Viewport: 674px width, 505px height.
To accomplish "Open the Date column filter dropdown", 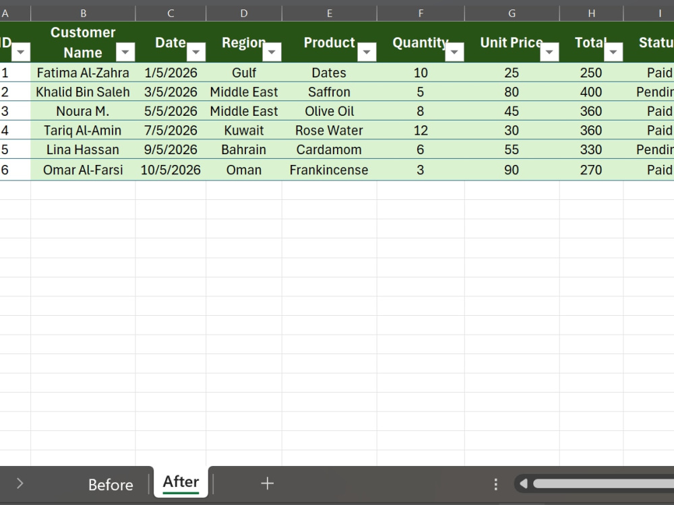I will [x=195, y=52].
